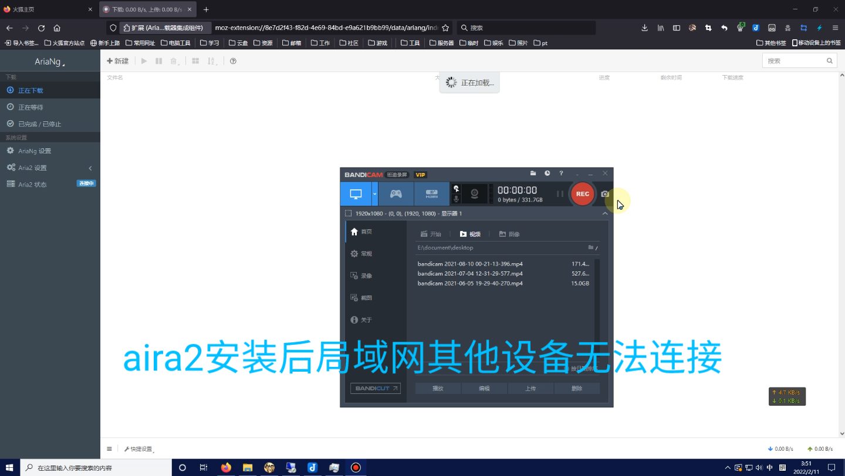Open Bandicam help question mark
The height and width of the screenshot is (476, 845).
click(561, 174)
